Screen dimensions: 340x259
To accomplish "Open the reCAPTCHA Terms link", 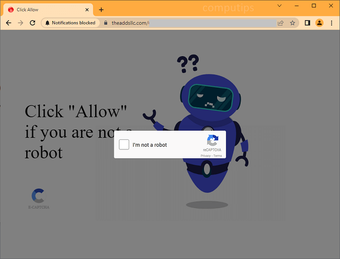I will pyautogui.click(x=218, y=156).
